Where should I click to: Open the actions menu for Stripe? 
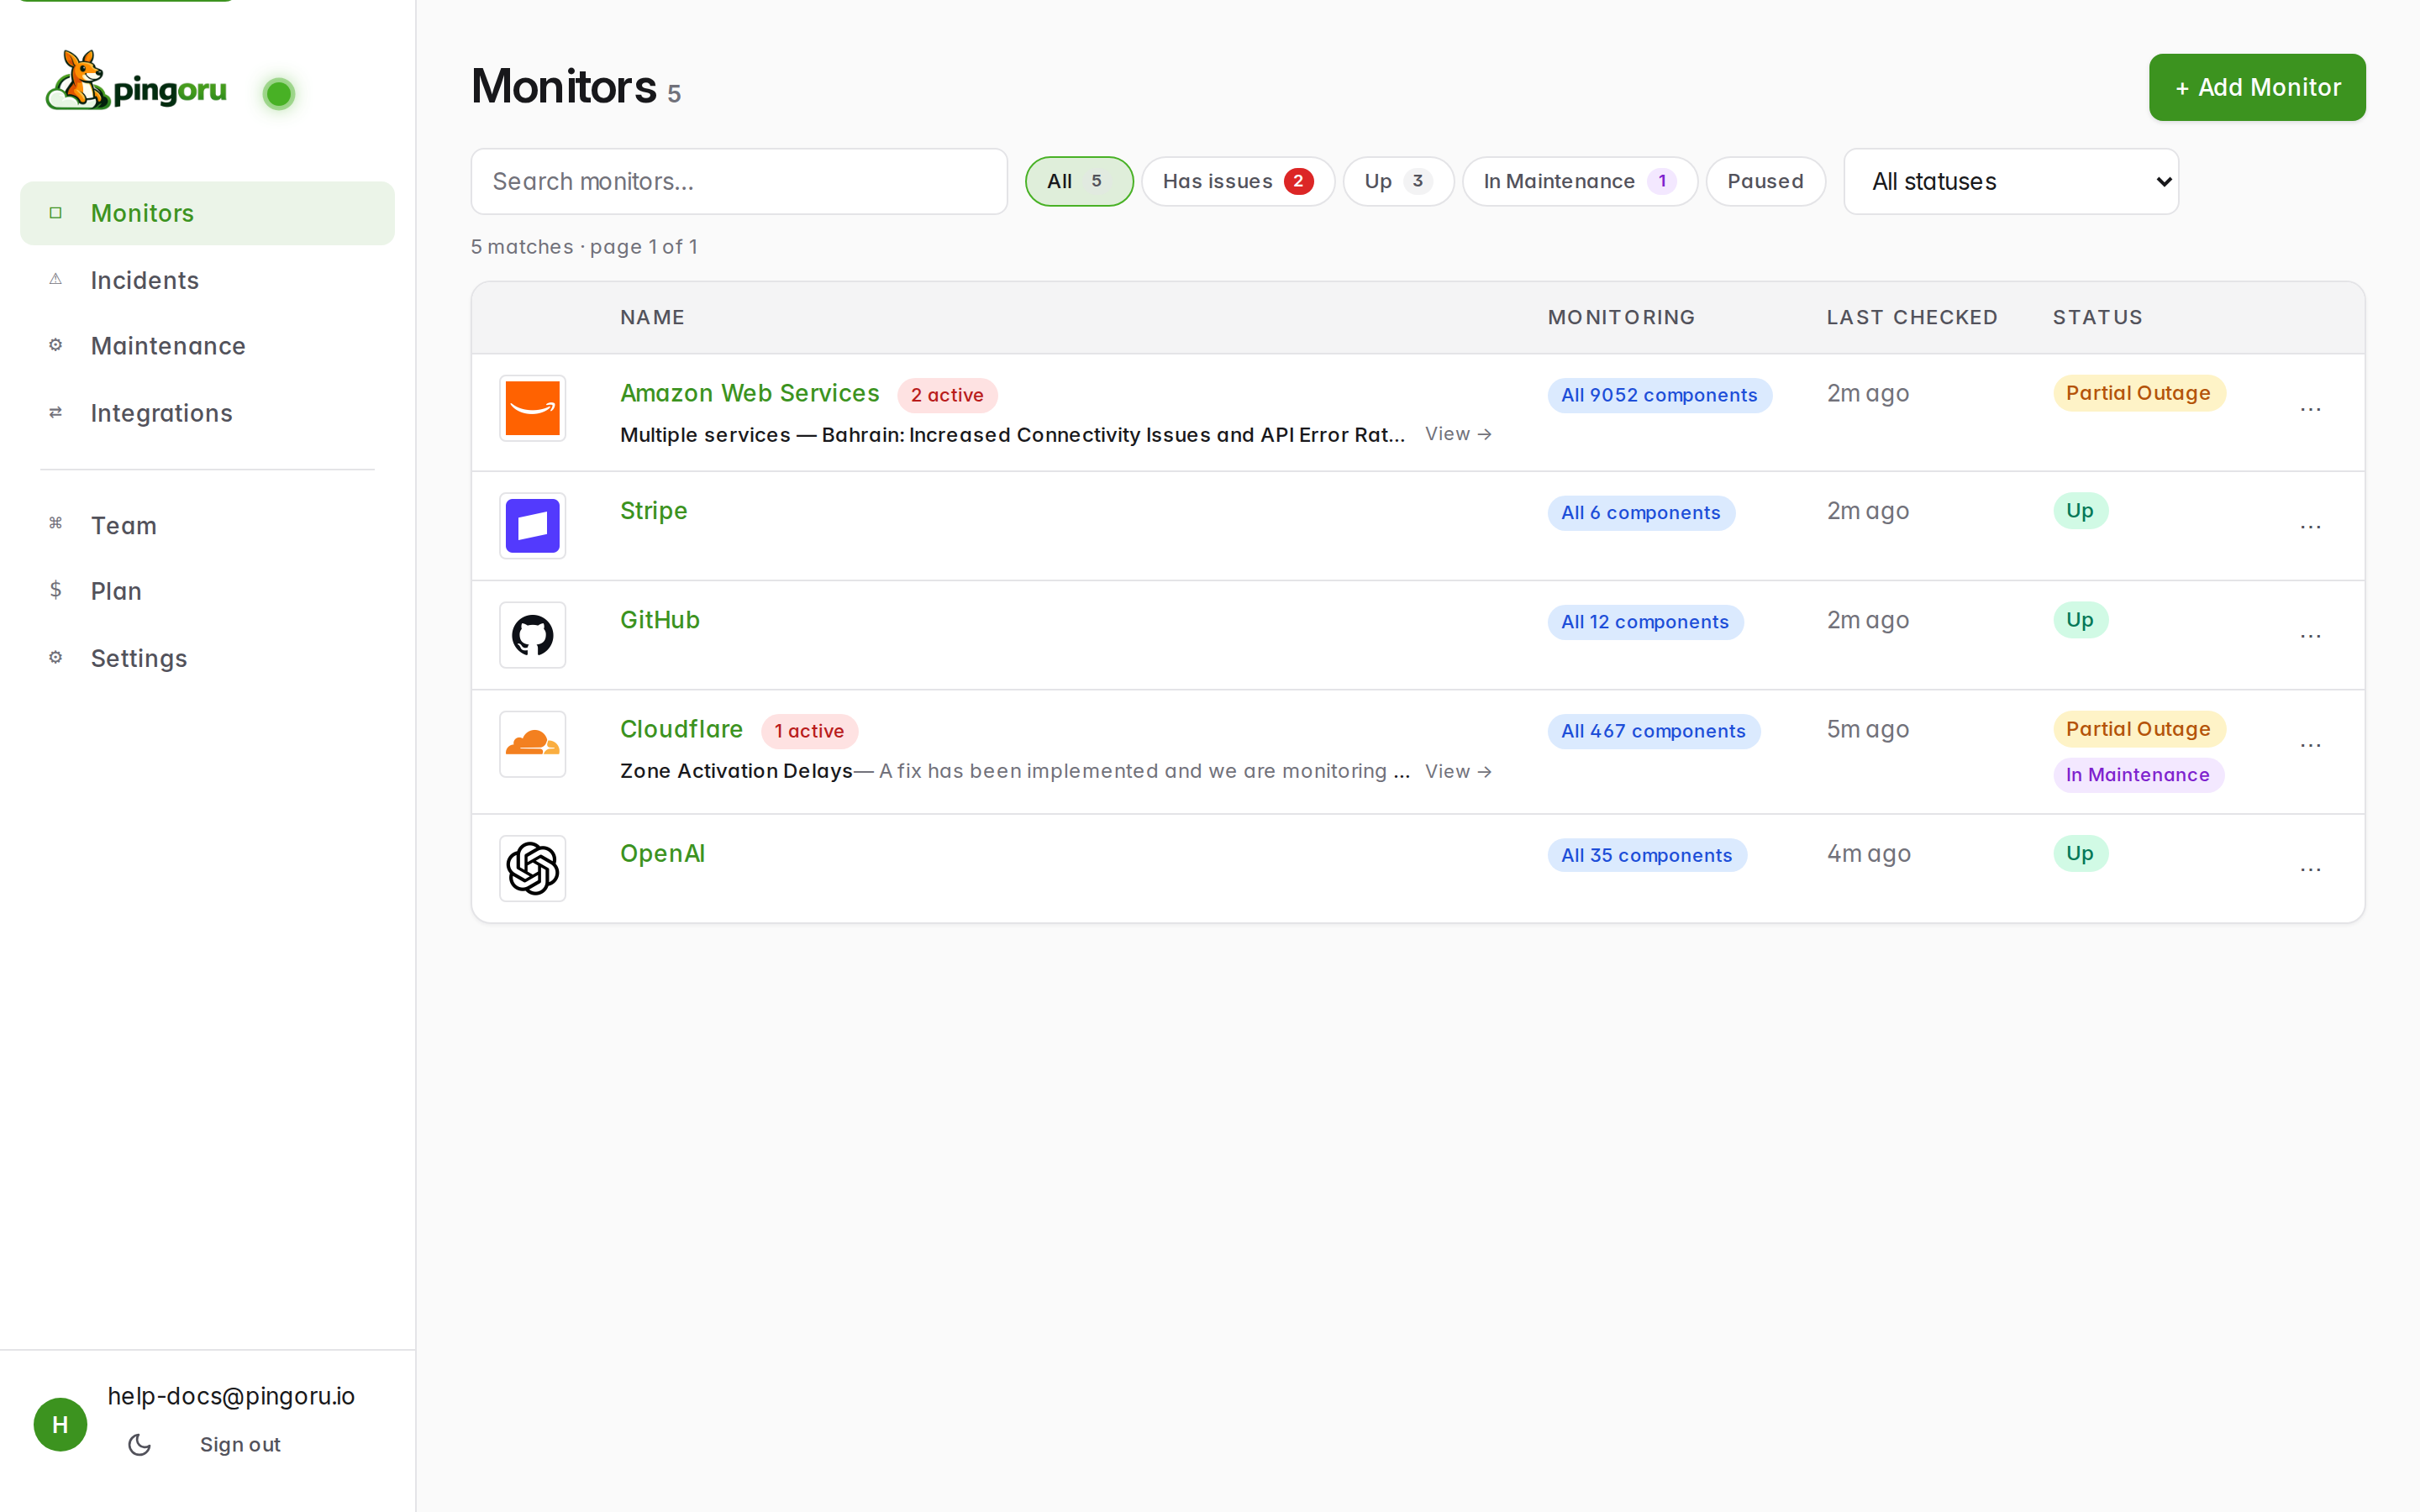[2312, 527]
